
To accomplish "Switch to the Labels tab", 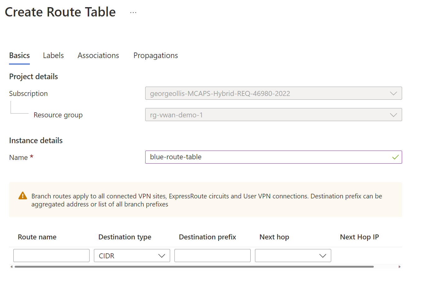I will 53,55.
